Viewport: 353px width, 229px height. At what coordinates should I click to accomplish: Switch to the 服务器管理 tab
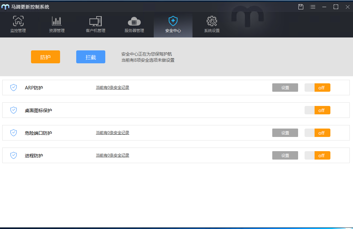(x=134, y=25)
